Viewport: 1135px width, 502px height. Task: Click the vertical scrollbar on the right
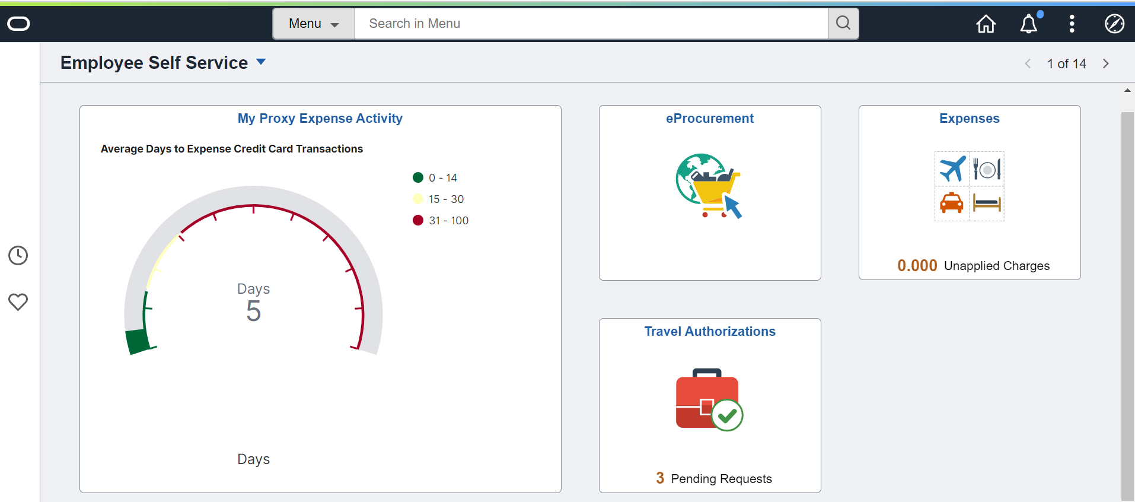click(1127, 297)
